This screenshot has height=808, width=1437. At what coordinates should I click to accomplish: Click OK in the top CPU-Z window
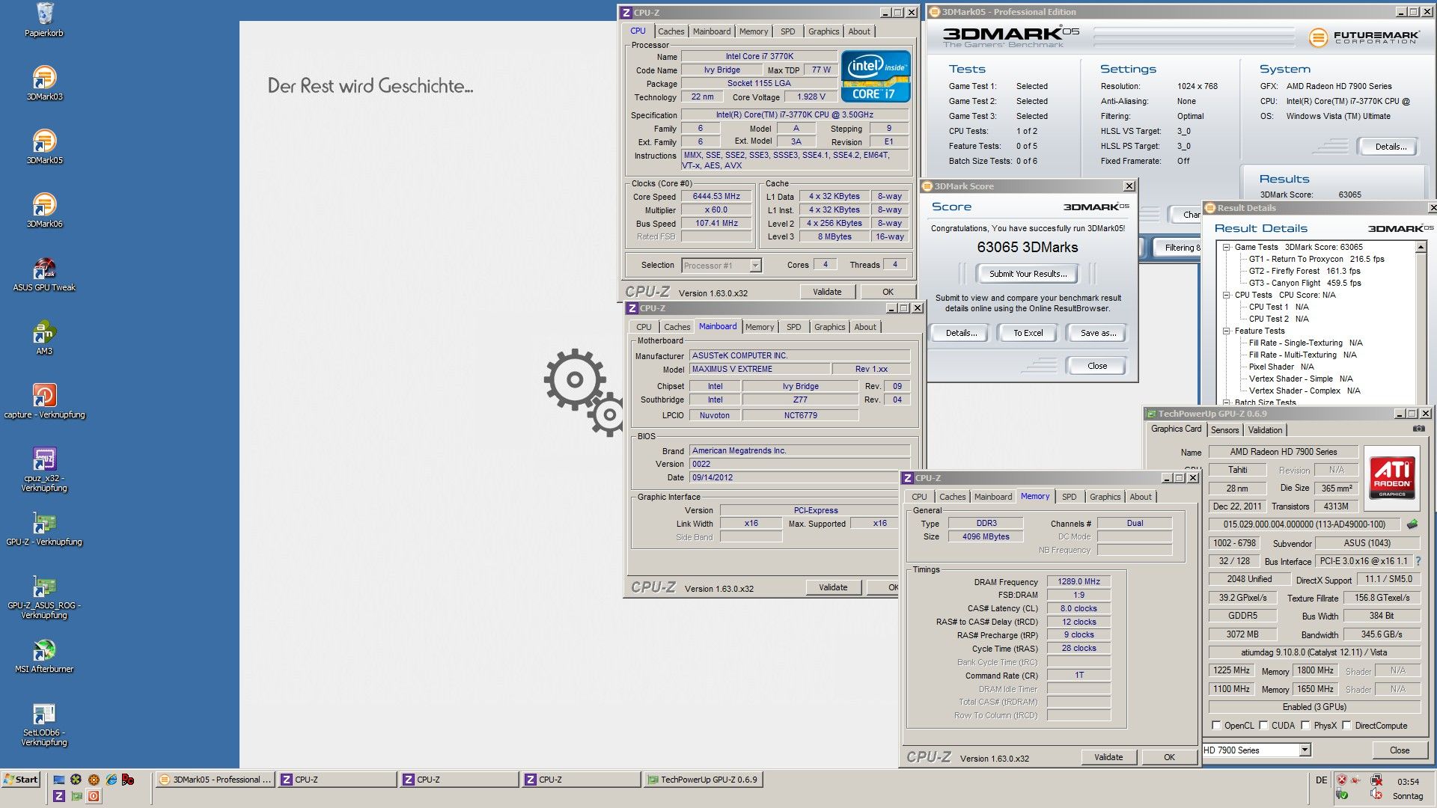click(x=887, y=292)
